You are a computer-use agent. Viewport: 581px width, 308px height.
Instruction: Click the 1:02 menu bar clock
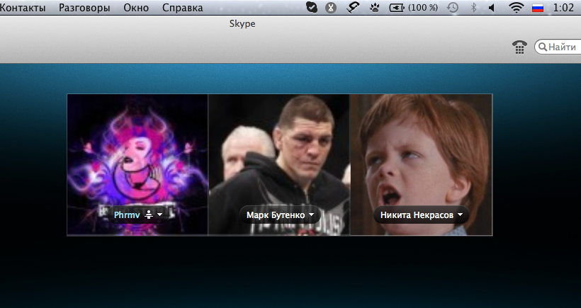563,7
